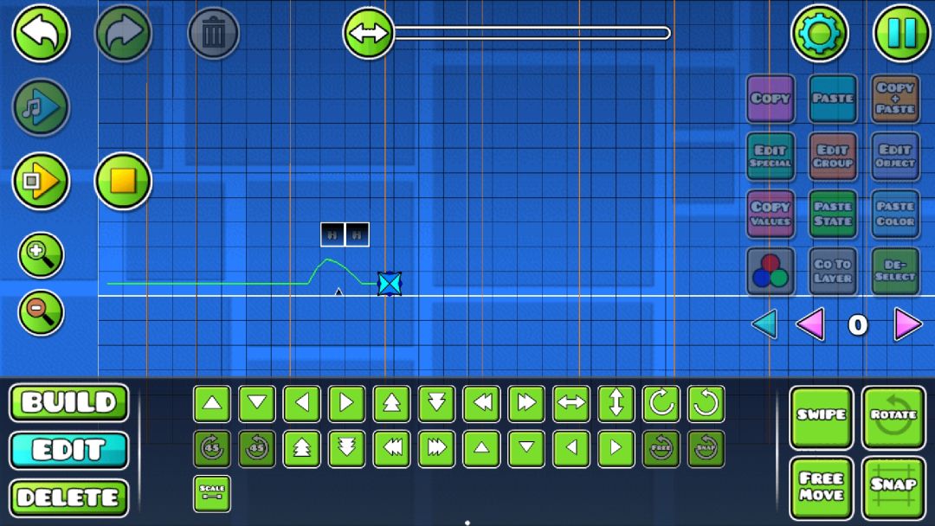Move object down with the large single arrow
Screen dimensions: 935x526
(257, 403)
